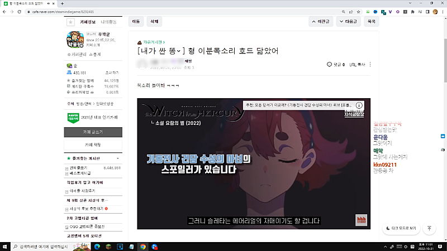Toggle the browser side panel icon

click(427, 12)
